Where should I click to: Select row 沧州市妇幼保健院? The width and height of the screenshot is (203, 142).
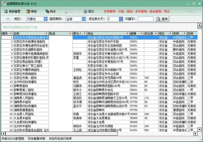99,82
